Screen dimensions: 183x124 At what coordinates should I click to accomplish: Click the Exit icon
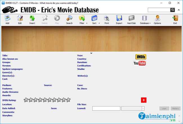pyautogui.click(x=175, y=19)
